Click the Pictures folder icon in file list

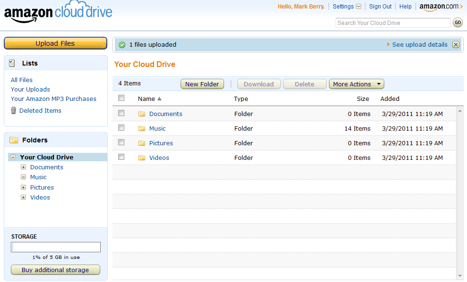(142, 143)
